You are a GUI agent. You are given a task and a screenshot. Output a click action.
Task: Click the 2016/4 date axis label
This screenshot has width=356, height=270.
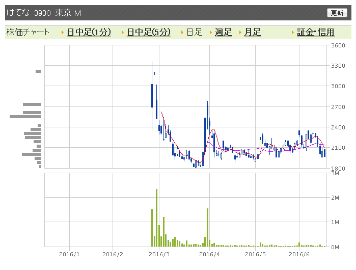click(209, 254)
